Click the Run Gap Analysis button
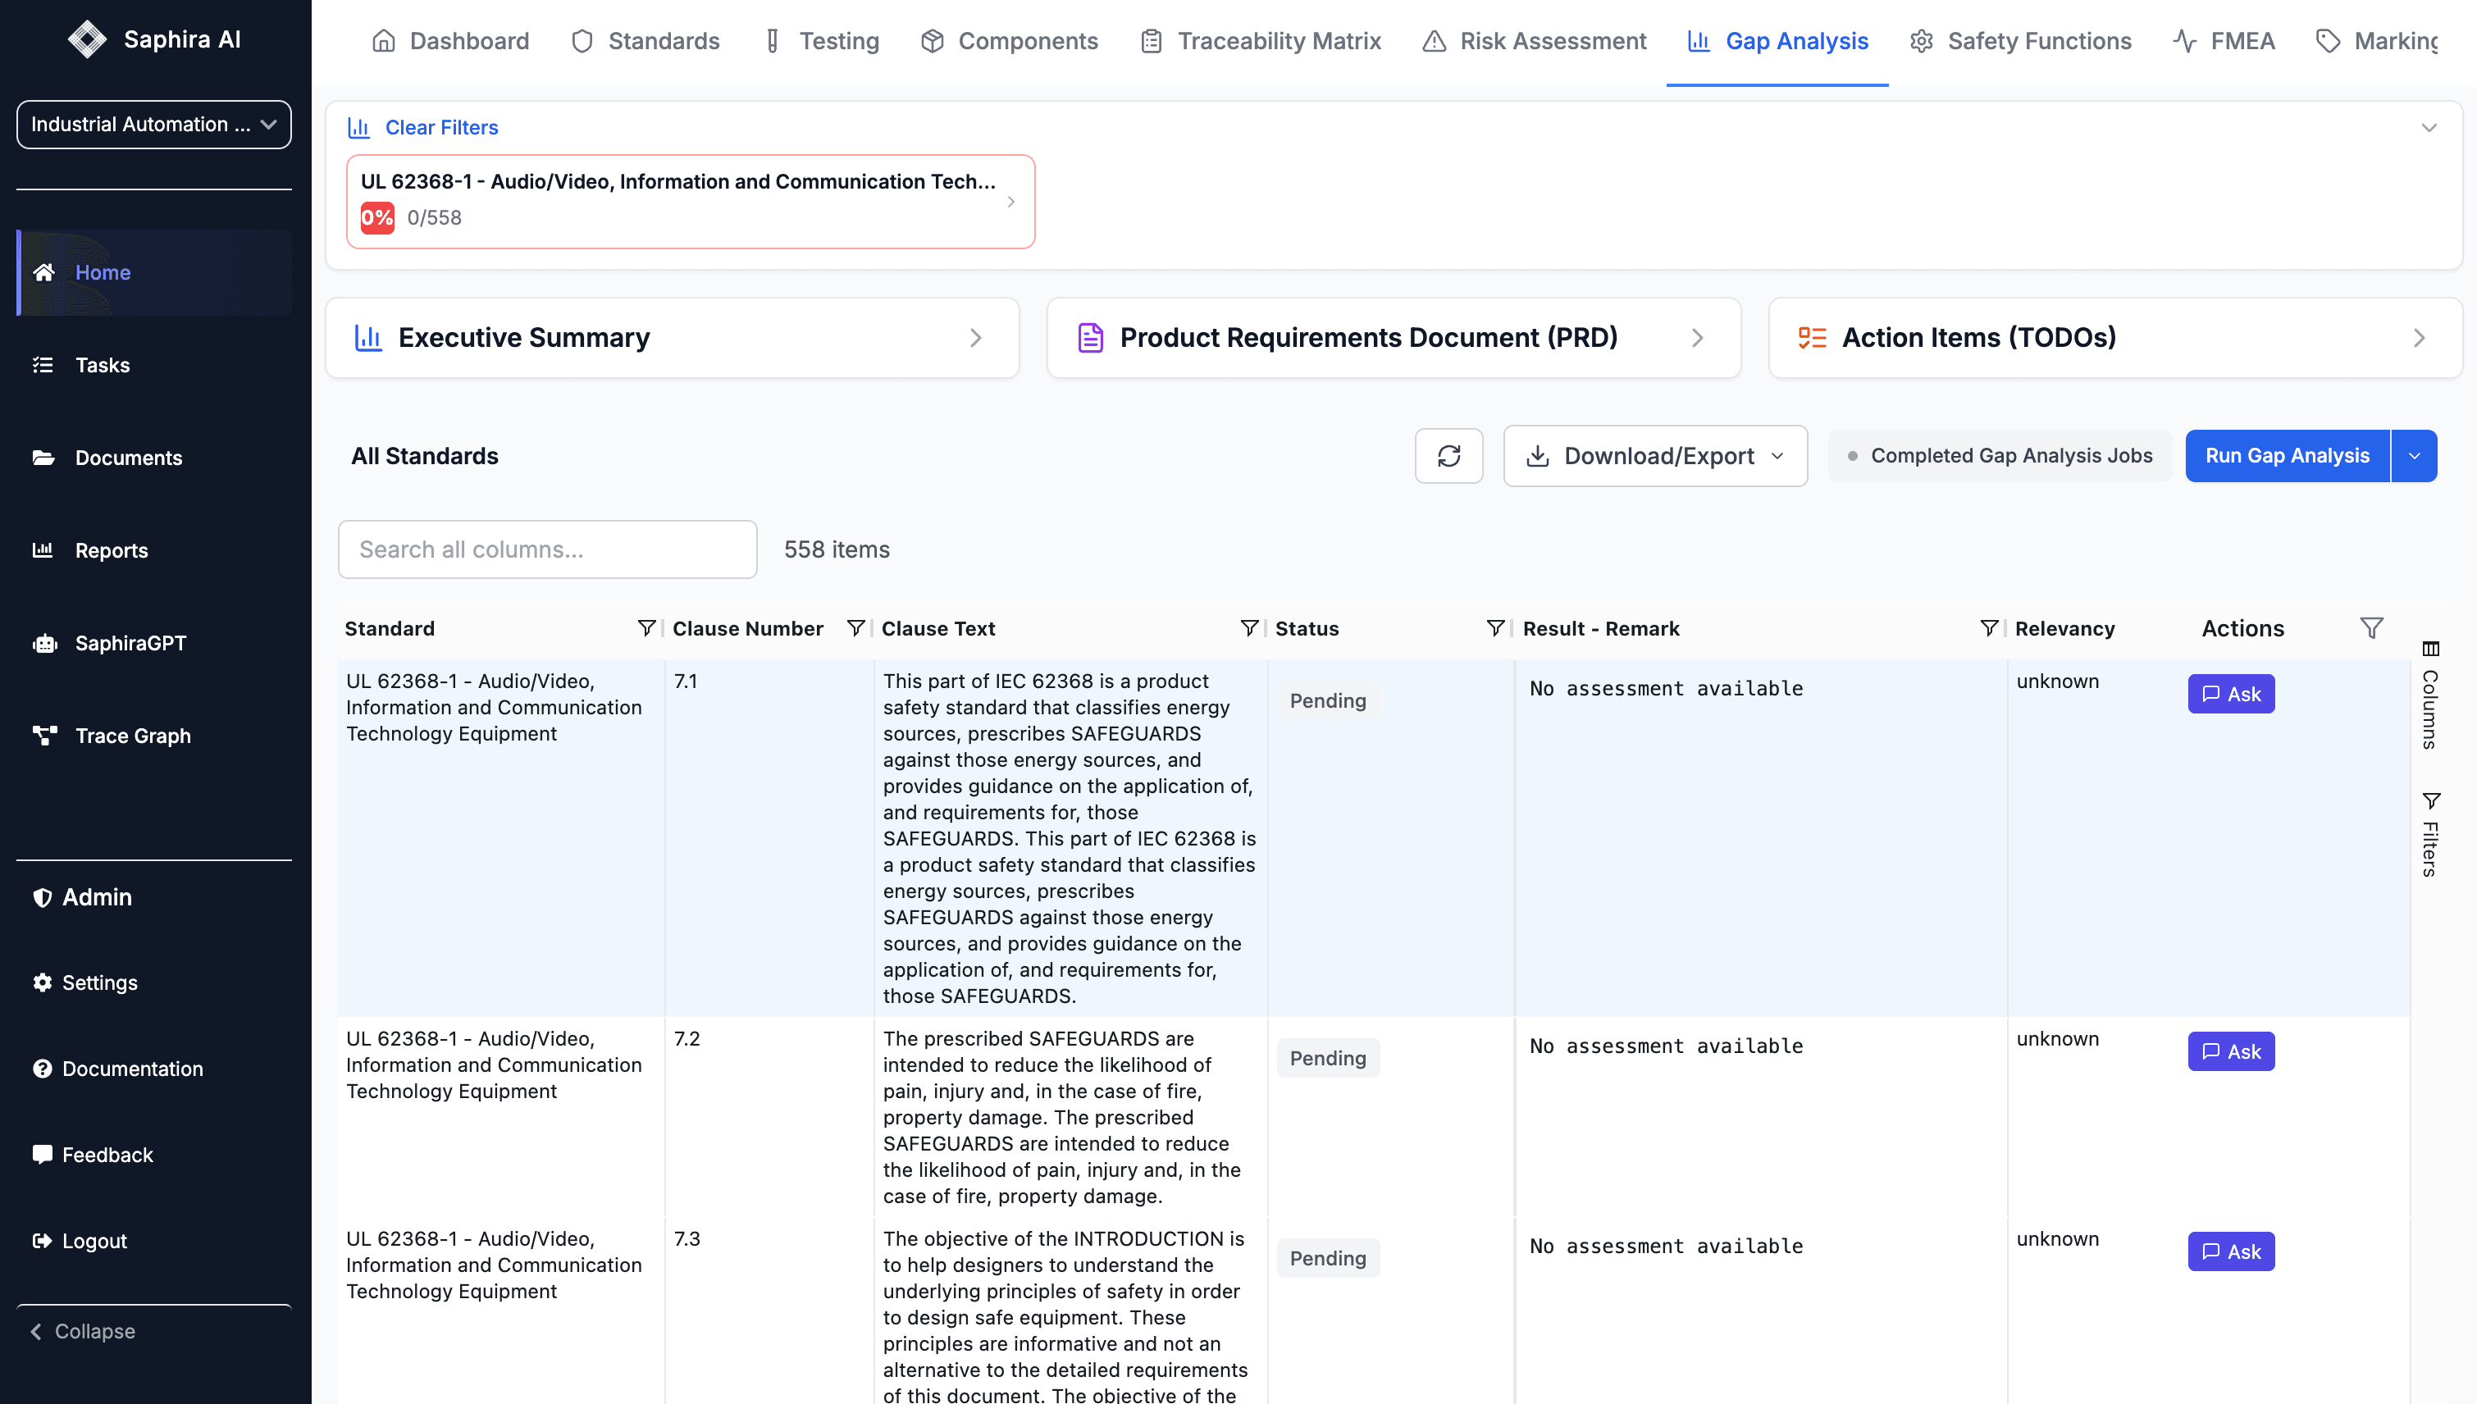Screen dimensions: 2477x1404 [2286, 456]
